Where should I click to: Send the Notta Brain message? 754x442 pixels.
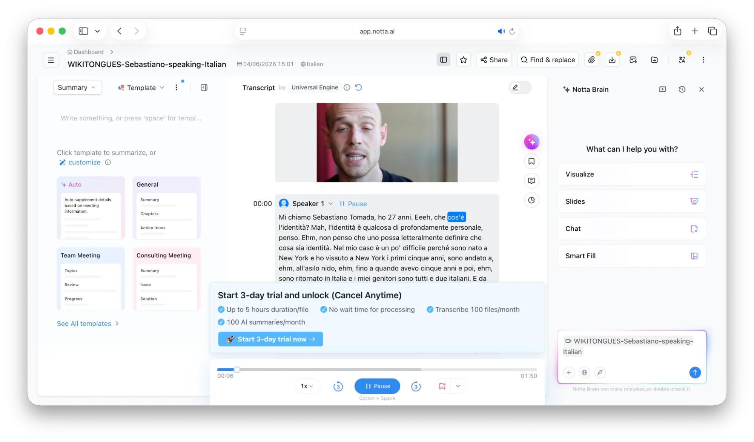[x=695, y=373]
